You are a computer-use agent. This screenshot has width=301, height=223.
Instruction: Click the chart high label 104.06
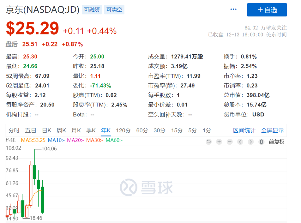pos(49,149)
